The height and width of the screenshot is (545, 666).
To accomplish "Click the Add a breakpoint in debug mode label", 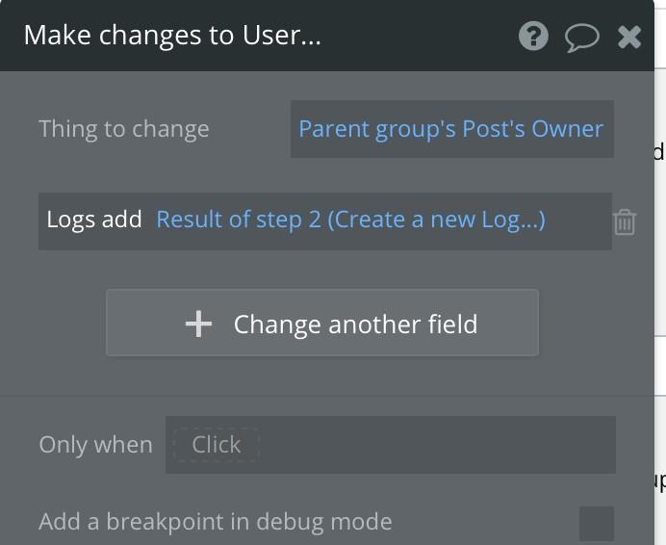I will [216, 522].
